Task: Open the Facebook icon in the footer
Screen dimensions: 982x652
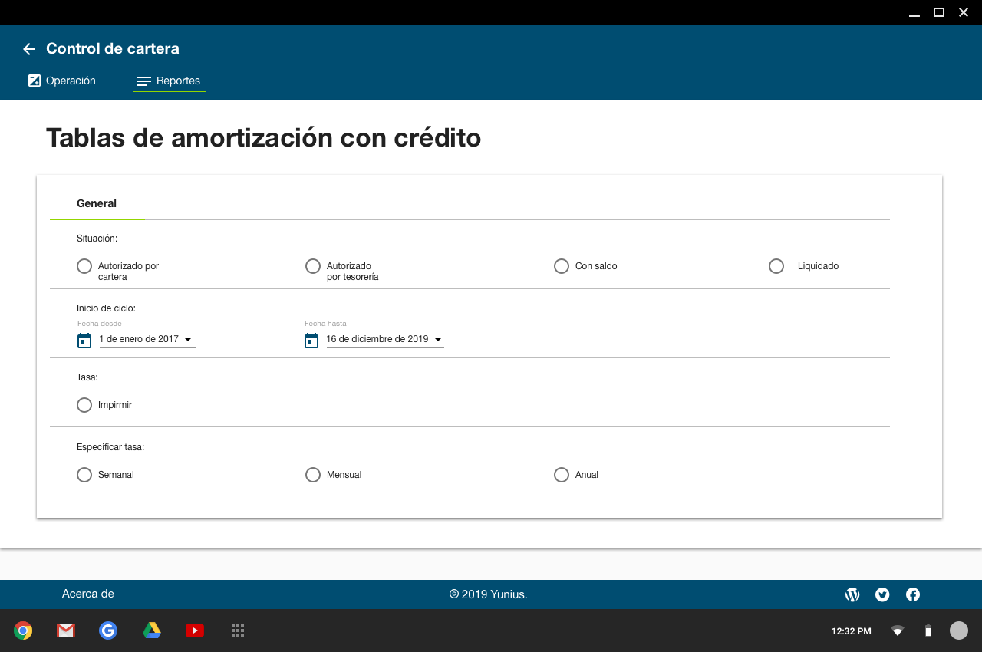Action: [913, 594]
